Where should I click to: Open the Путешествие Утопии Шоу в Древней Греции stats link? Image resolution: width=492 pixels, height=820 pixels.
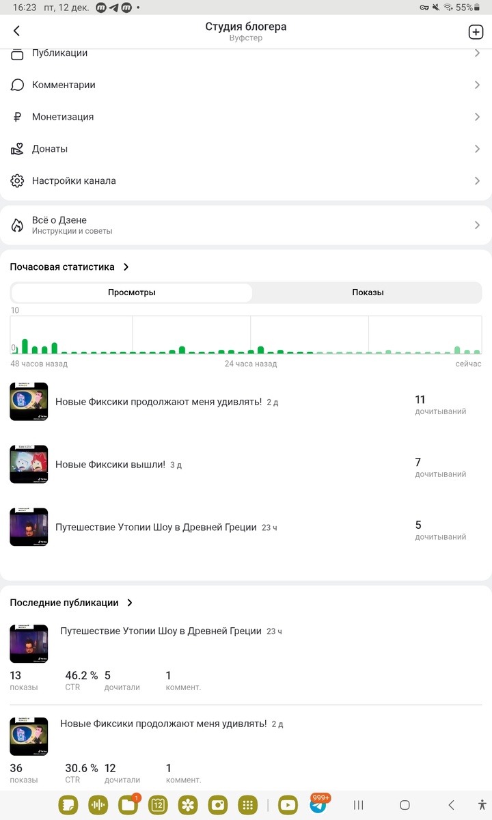(156, 528)
